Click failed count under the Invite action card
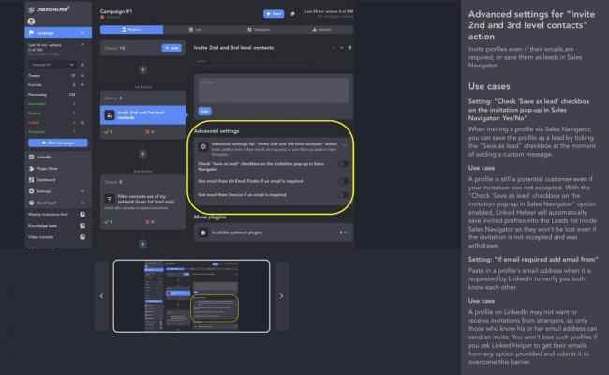The width and height of the screenshot is (609, 375). 150,132
